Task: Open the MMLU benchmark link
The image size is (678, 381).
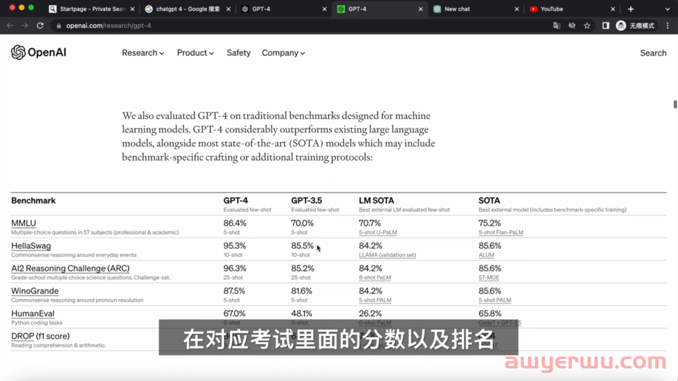Action: pyautogui.click(x=23, y=223)
